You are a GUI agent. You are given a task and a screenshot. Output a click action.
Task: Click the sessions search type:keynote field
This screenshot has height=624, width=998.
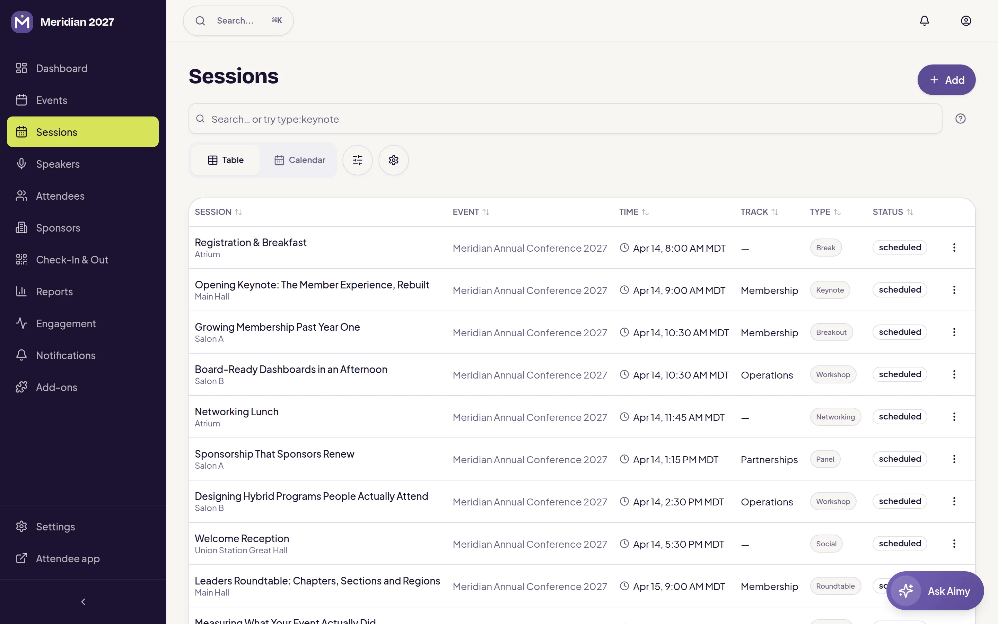[x=566, y=119]
